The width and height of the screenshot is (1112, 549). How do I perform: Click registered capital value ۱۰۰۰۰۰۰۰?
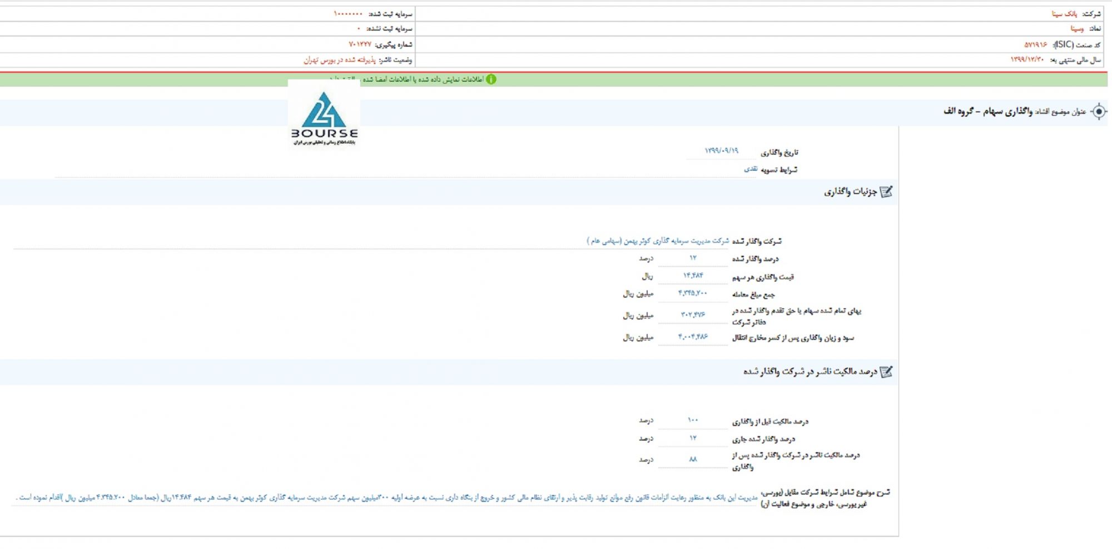click(348, 14)
